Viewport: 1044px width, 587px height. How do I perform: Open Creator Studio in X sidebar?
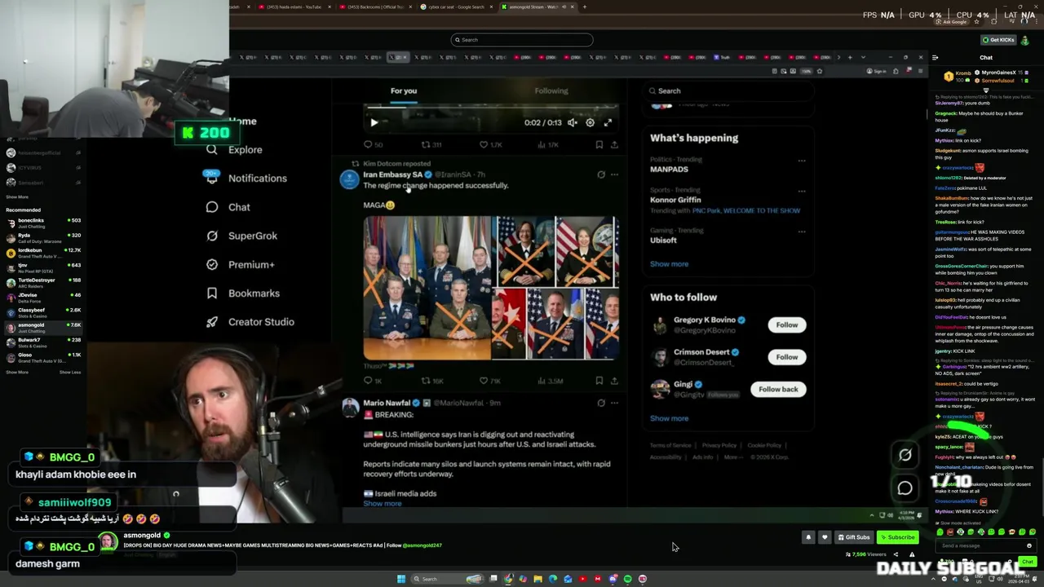250,322
